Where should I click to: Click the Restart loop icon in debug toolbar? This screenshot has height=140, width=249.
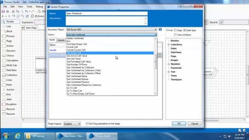click(27, 16)
